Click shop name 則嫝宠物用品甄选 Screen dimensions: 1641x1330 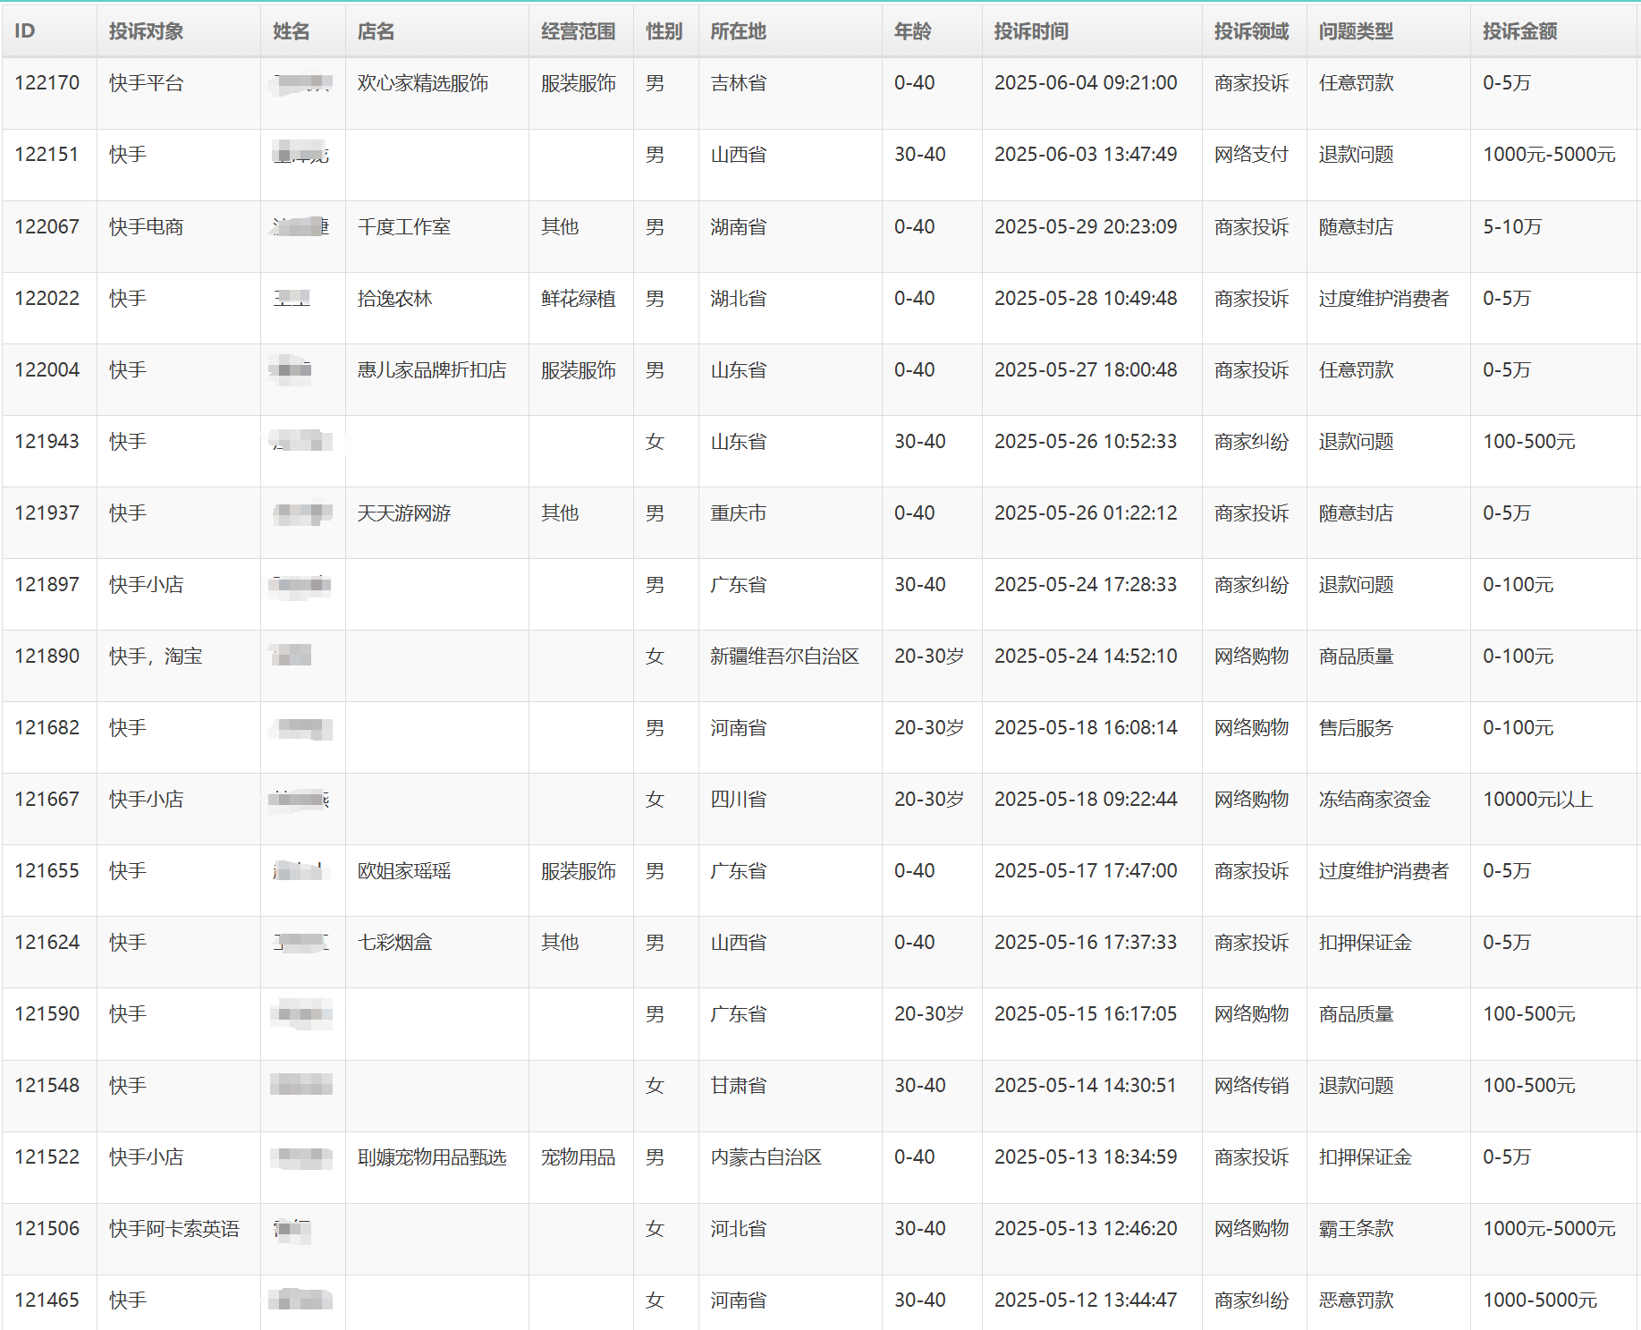pos(432,1157)
